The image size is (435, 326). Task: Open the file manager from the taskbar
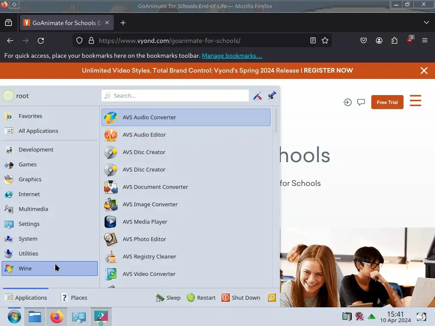(x=35, y=317)
